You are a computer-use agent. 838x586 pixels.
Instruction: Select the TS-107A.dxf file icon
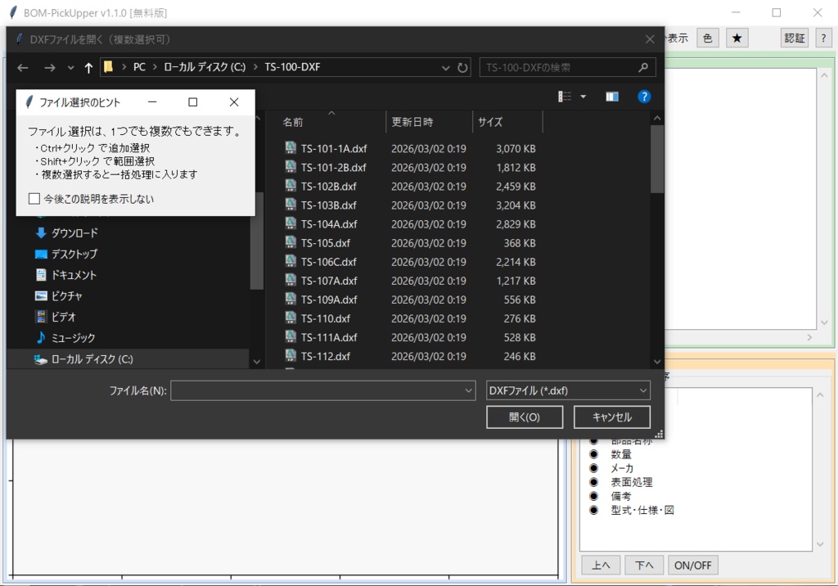(x=291, y=280)
